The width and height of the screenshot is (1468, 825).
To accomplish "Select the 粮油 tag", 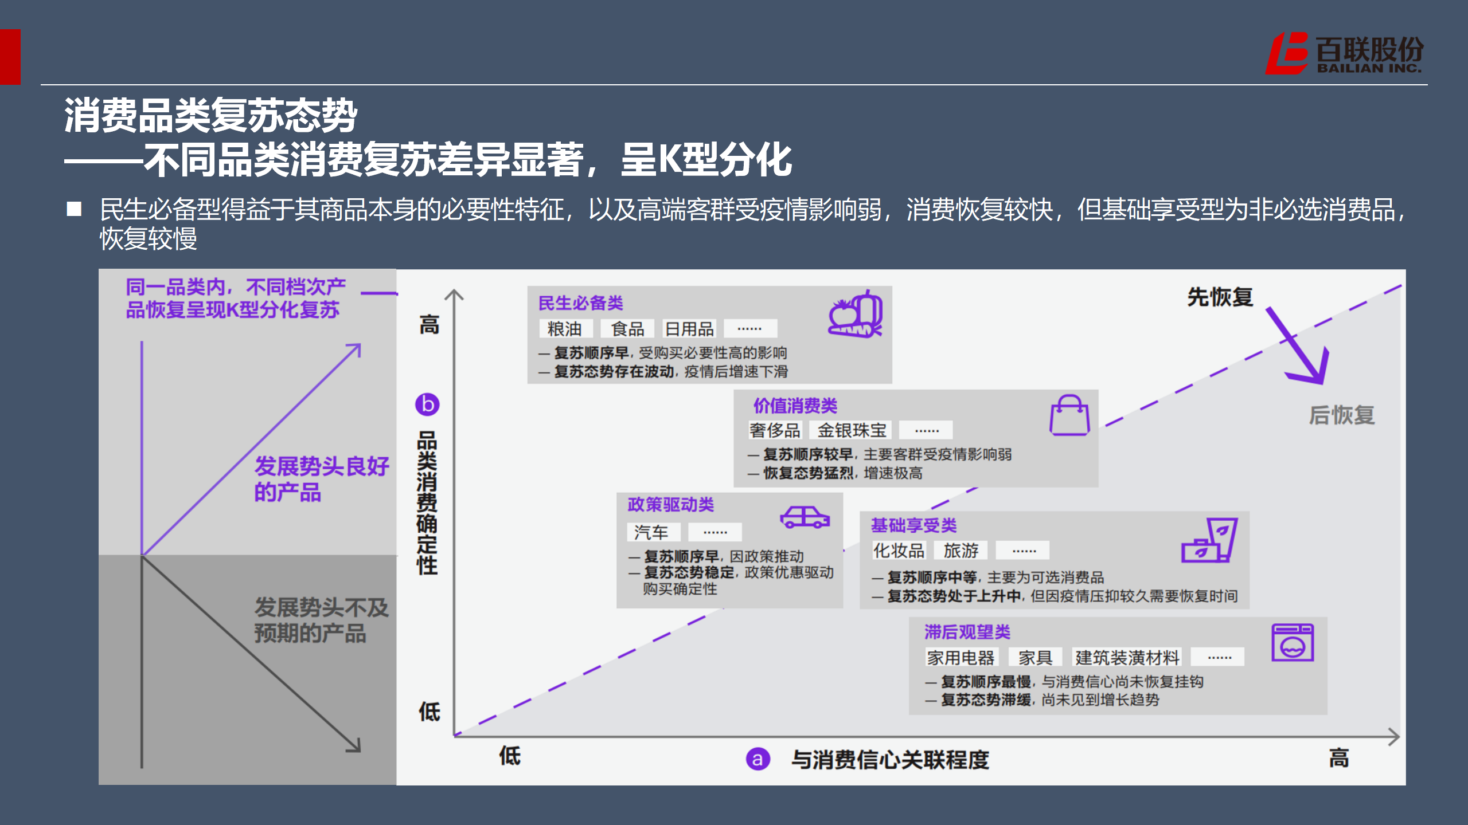I will [x=565, y=329].
